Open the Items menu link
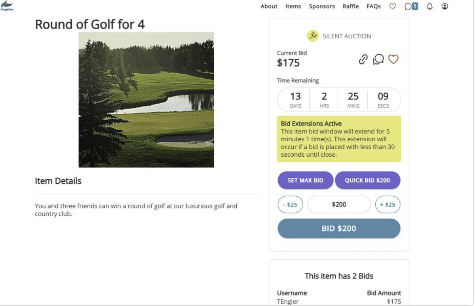The width and height of the screenshot is (475, 306). coord(293,6)
